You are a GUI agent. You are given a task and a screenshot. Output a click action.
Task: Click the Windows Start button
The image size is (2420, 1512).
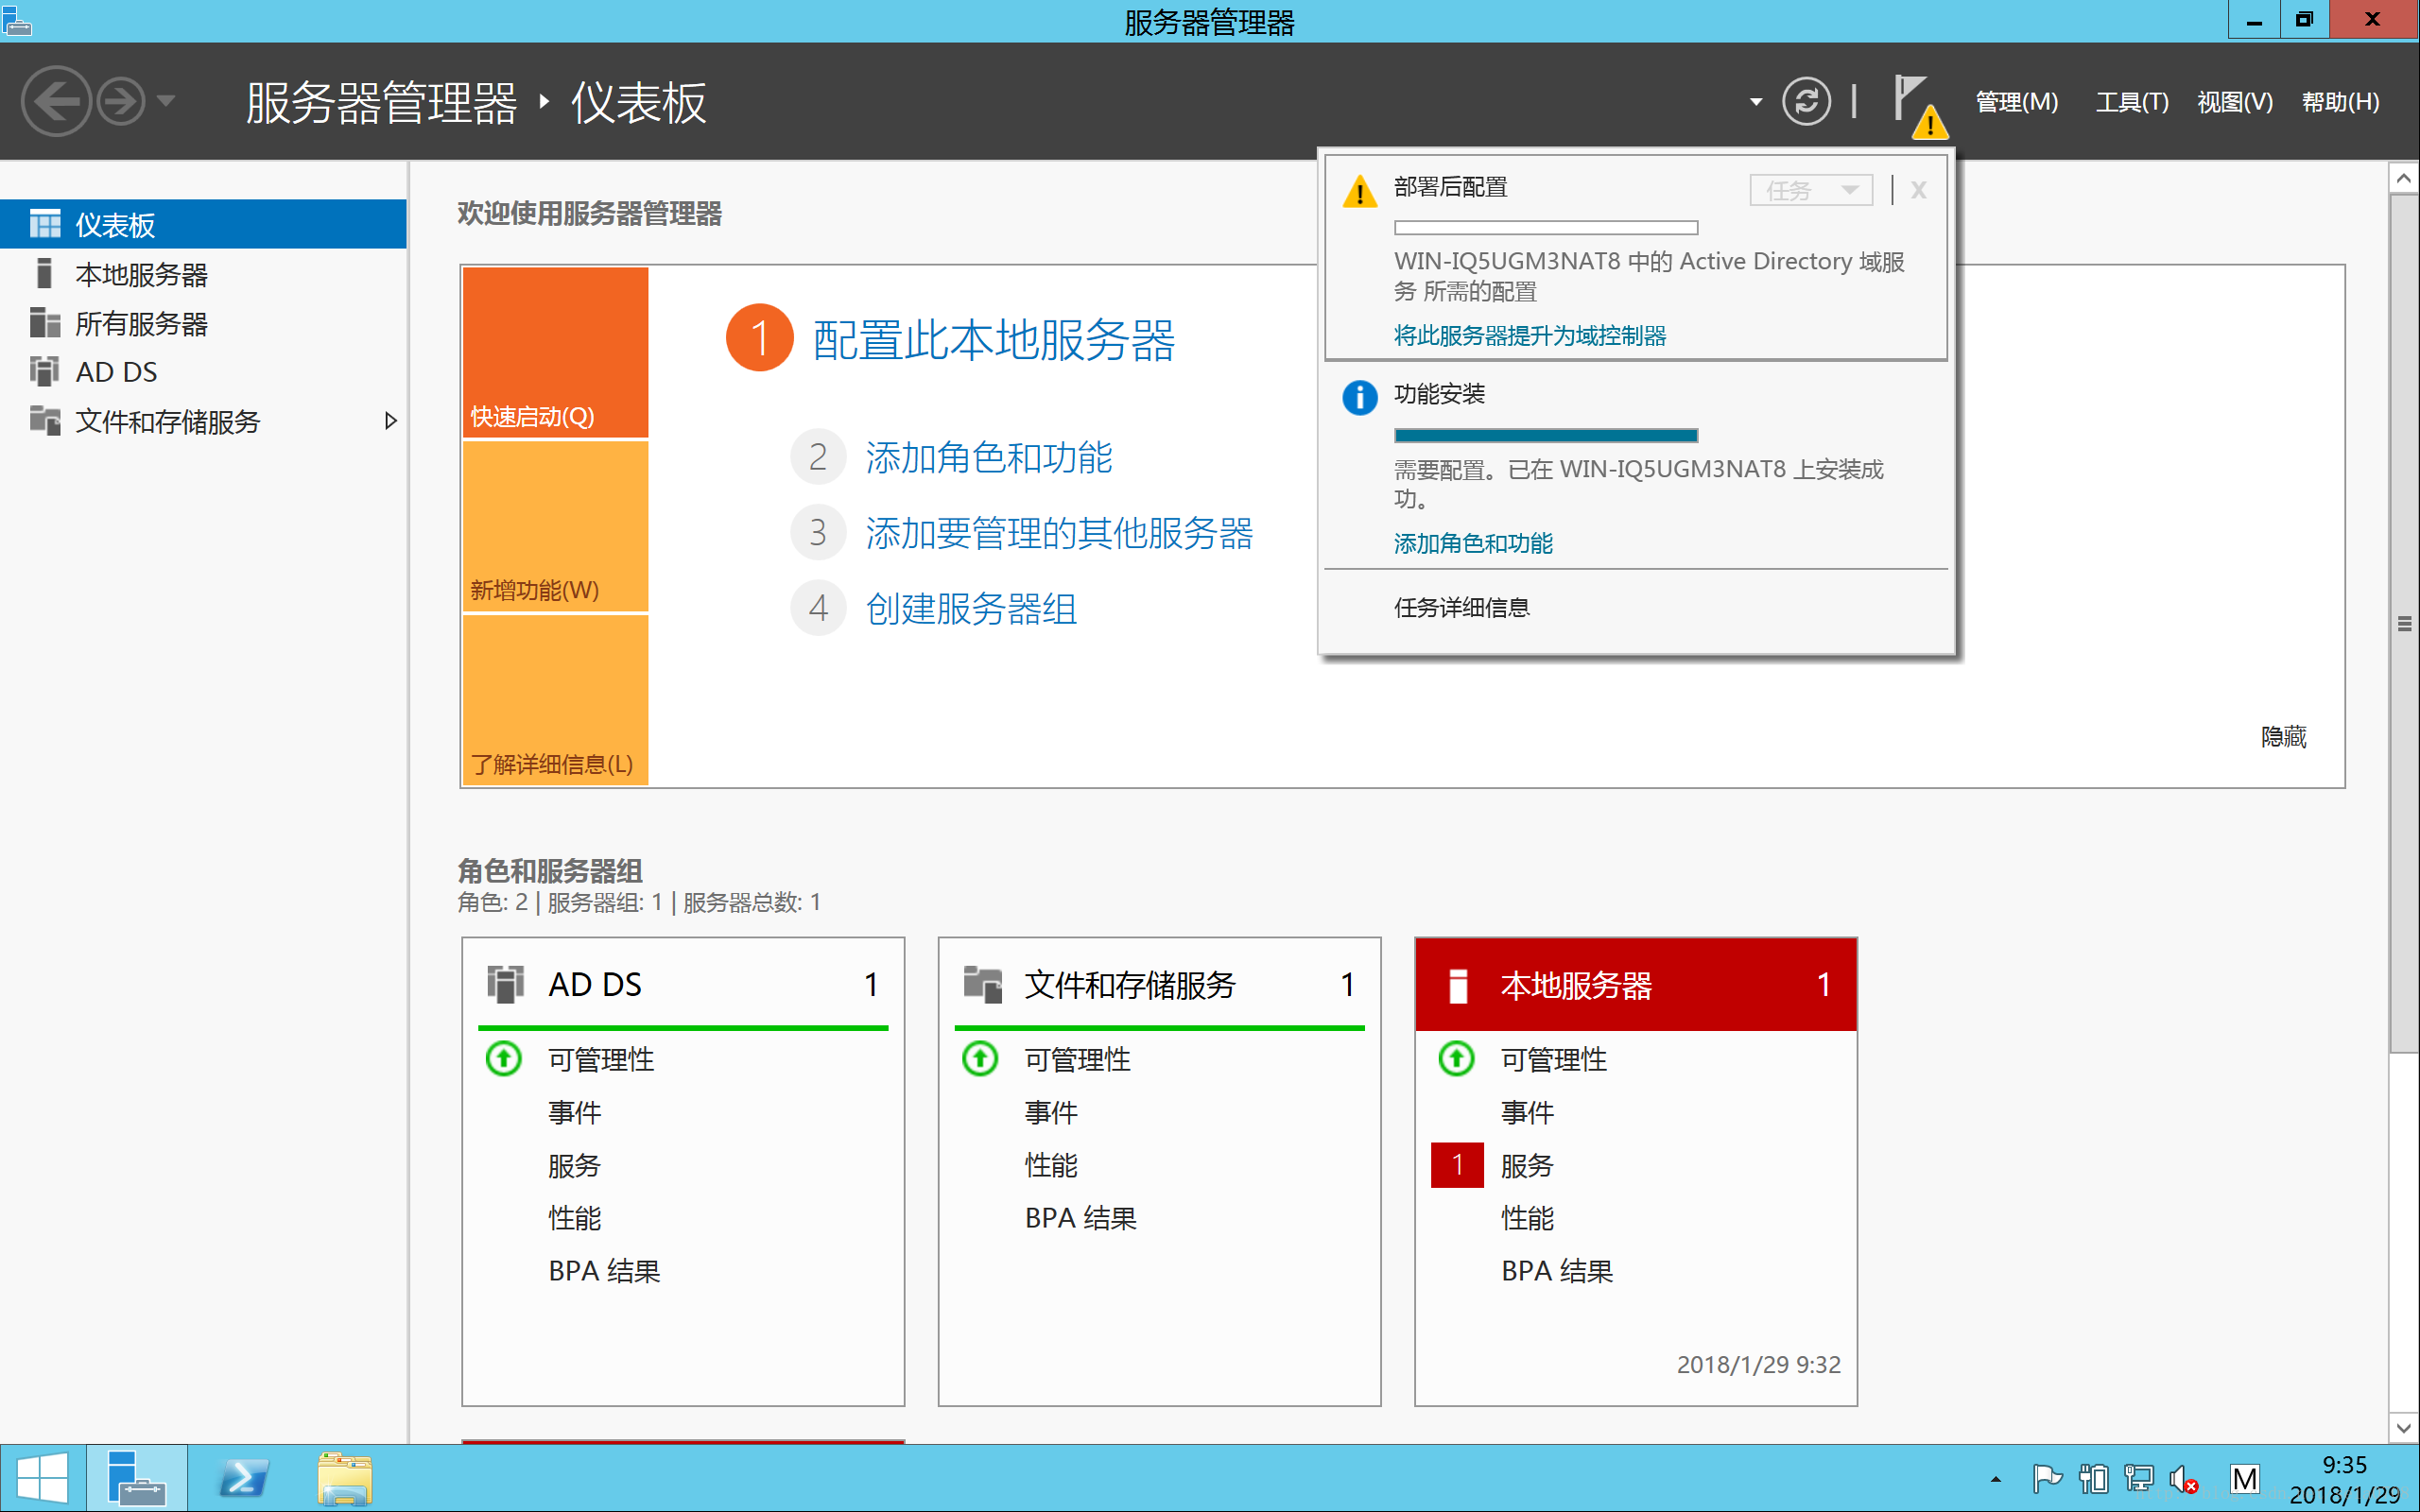[x=42, y=1478]
